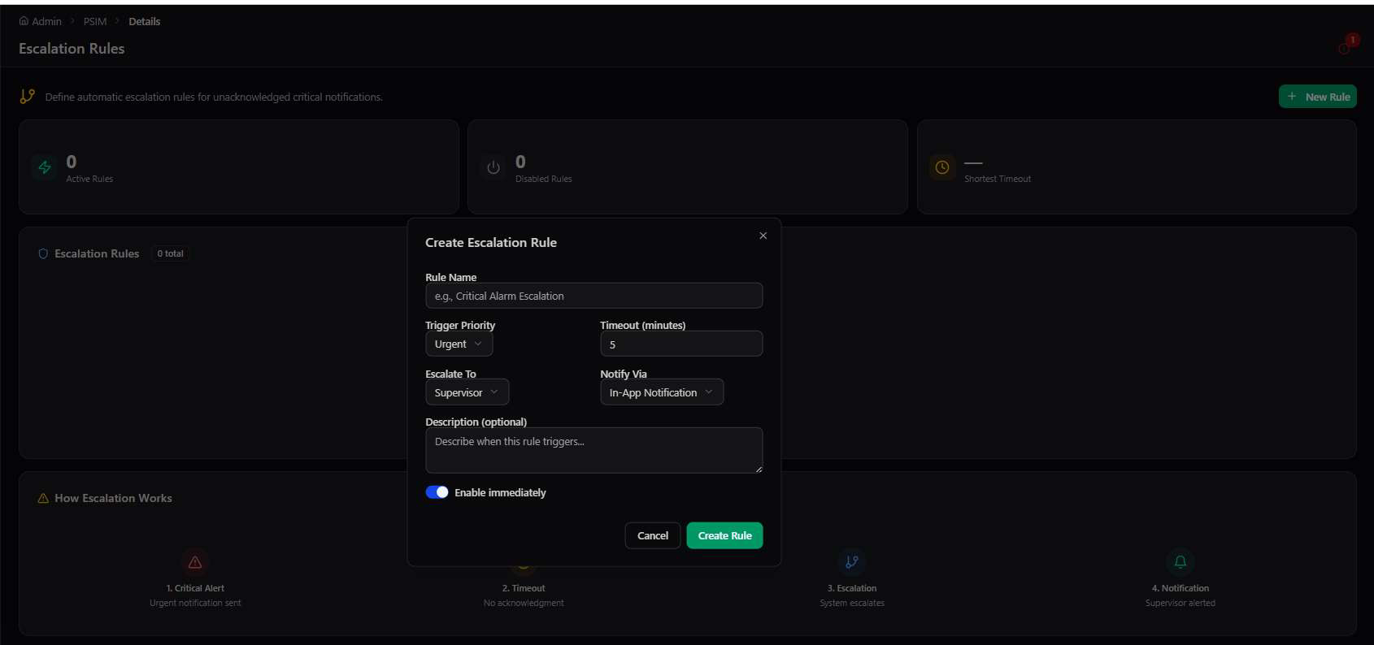The height and width of the screenshot is (645, 1374).
Task: Click the 'Shortest Timeout' label
Action: (x=997, y=179)
